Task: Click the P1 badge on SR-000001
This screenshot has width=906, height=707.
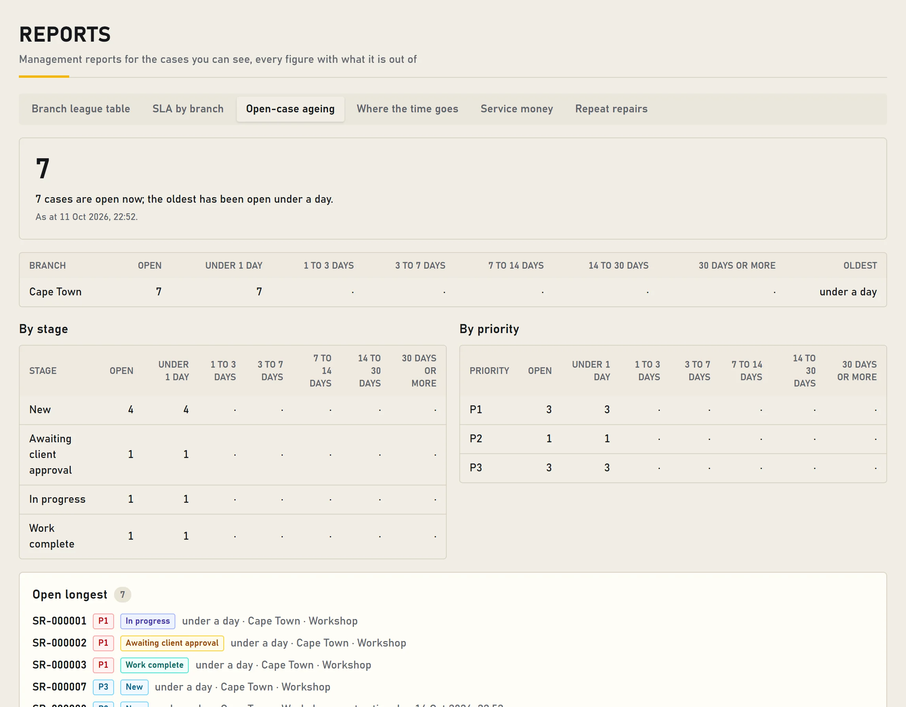Action: point(103,621)
